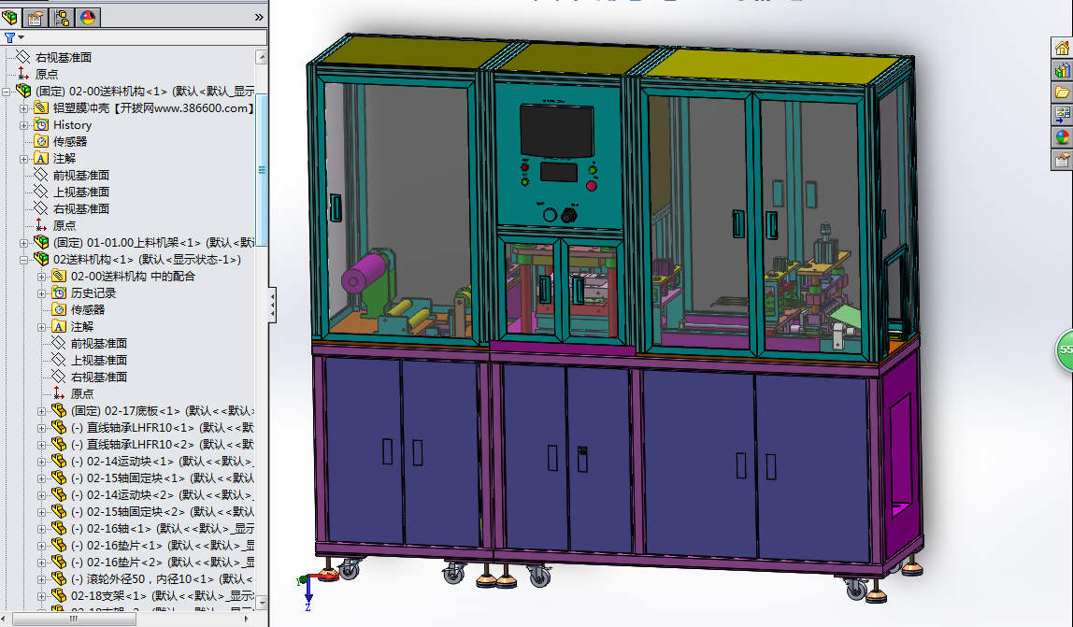Click the tree horizontal scrollbar thumb
Viewport: 1073px width, 627px height.
tap(74, 619)
